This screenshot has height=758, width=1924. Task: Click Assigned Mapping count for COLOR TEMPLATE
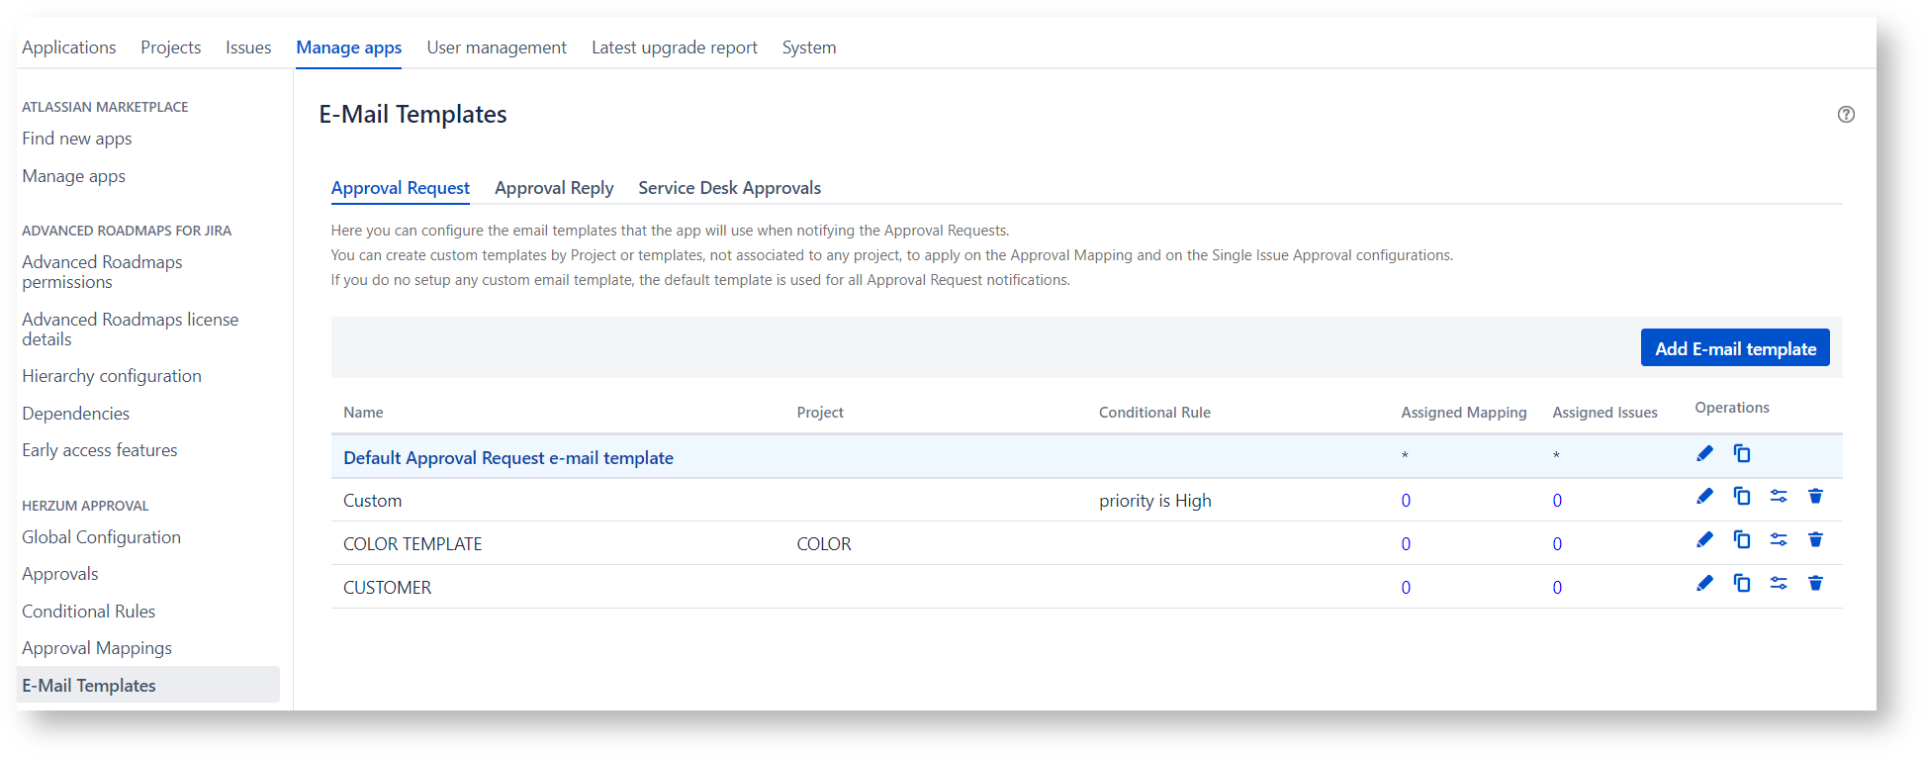1406,544
